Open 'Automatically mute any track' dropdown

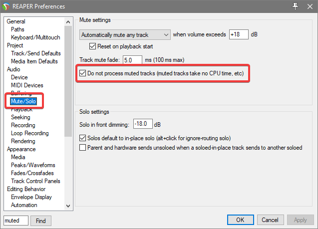(125, 35)
